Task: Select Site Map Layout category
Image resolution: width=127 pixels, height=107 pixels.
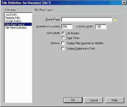Action: (18, 24)
